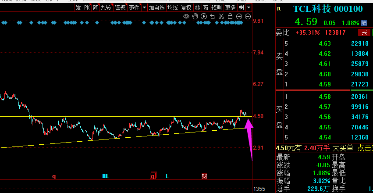Image resolution: width=373 pixels, height=193 pixels.
Task: Toggle the chart lock icon
Action: [x=230, y=16]
